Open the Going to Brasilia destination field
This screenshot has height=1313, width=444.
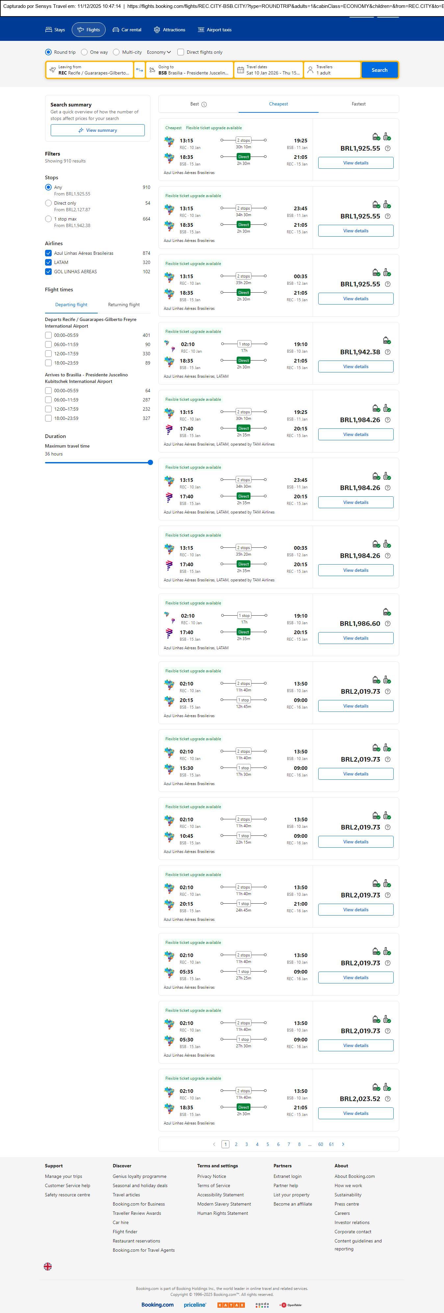[189, 70]
